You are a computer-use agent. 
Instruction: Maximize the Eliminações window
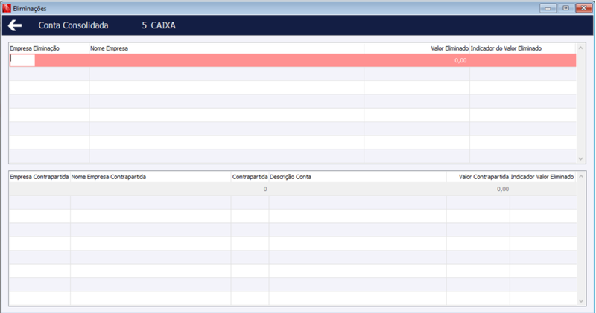pyautogui.click(x=565, y=8)
